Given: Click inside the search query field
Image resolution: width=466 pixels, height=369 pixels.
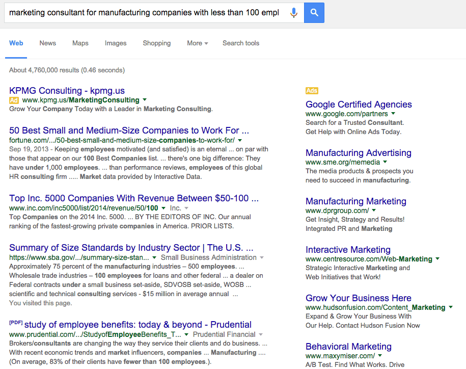Looking at the screenshot, I should [146, 13].
